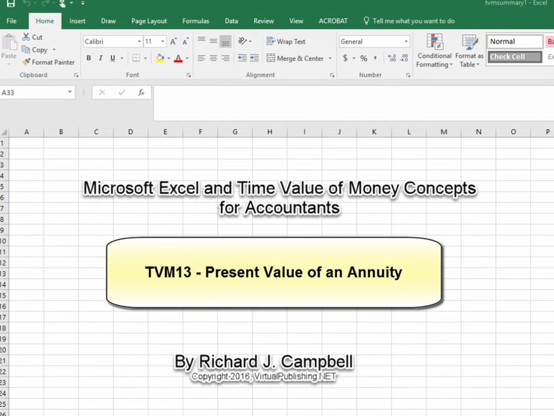The image size is (554, 416).
Task: Switch to the Insert tab
Action: click(77, 21)
